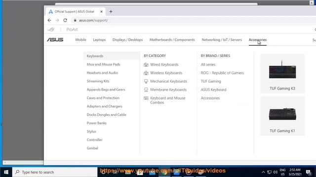
Task: Show hidden system tray icons
Action: [263, 172]
